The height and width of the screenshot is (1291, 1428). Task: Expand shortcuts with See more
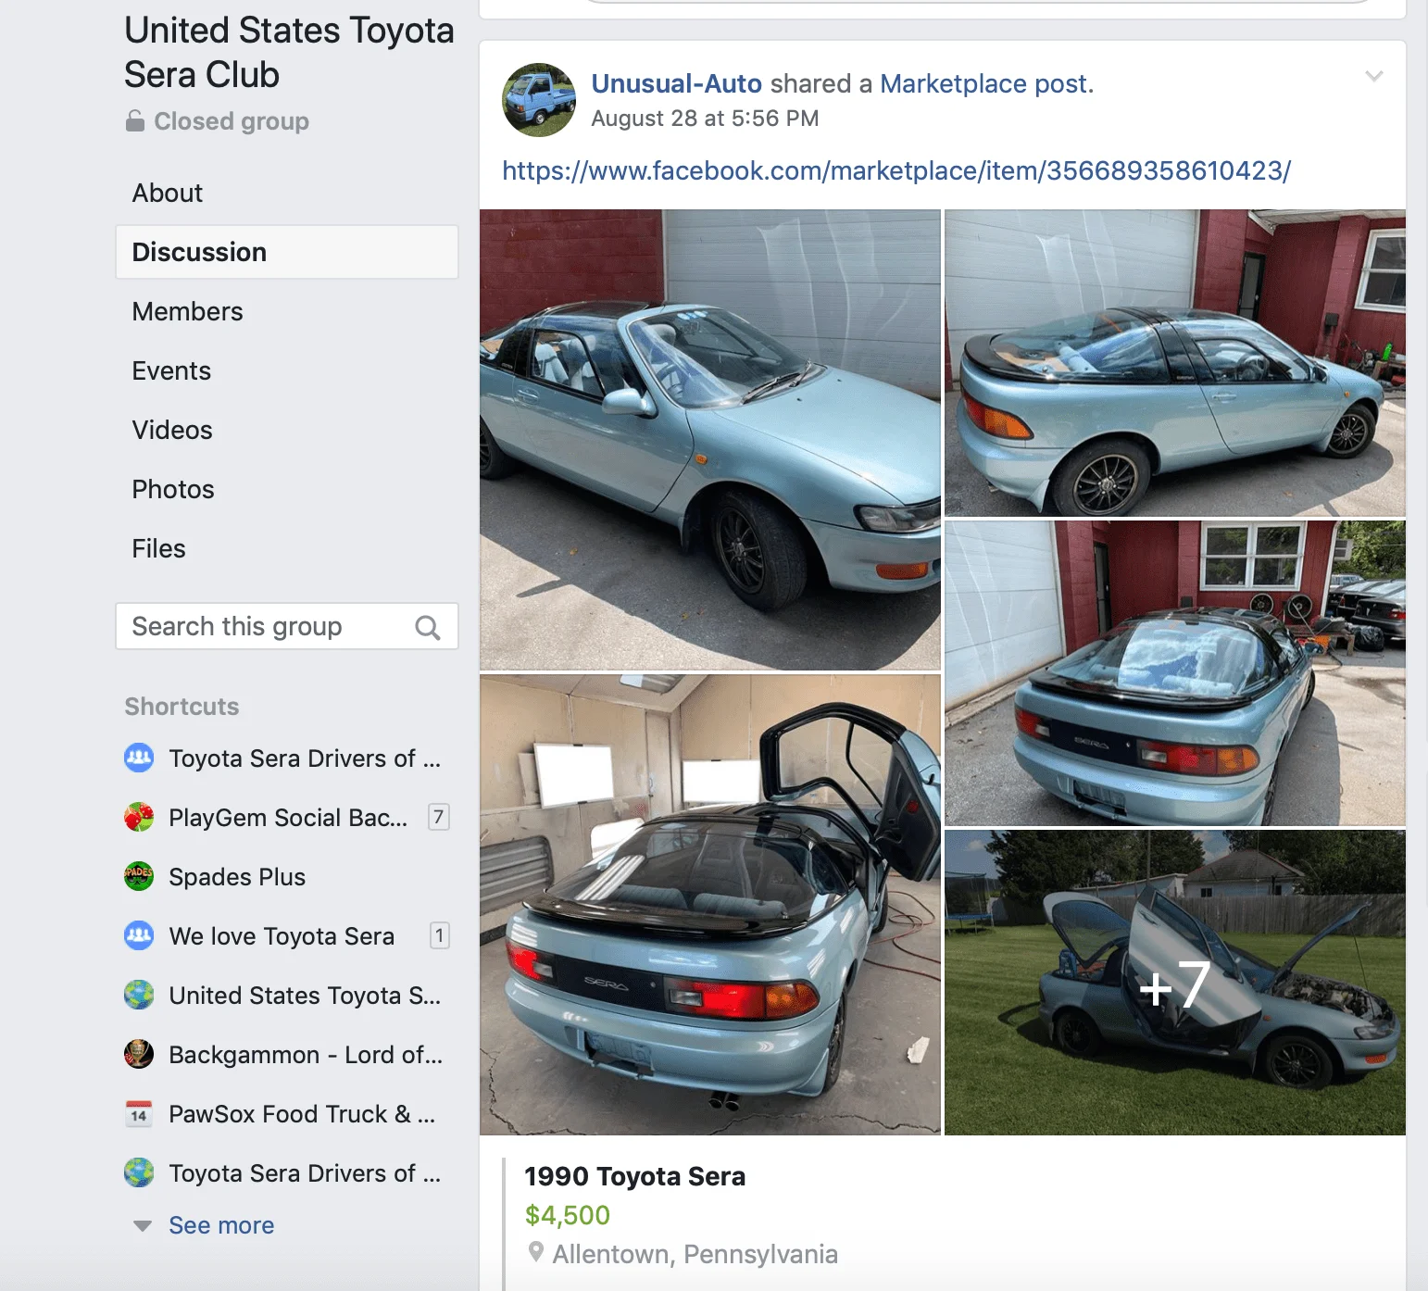click(221, 1225)
